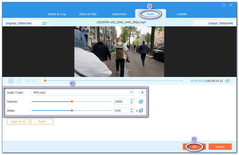
Task: Go to the Watermark tab
Action: click(119, 14)
